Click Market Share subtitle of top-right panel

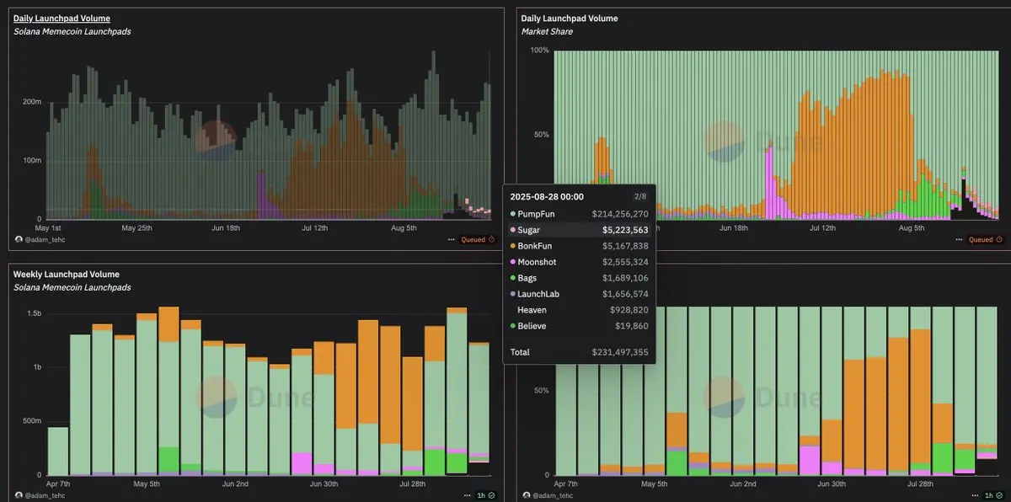[547, 31]
